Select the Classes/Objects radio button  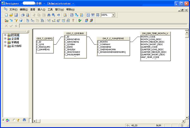tap(3, 120)
